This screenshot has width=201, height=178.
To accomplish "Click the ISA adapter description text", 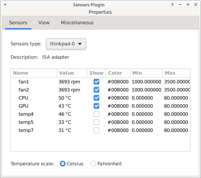I will 56,57.
